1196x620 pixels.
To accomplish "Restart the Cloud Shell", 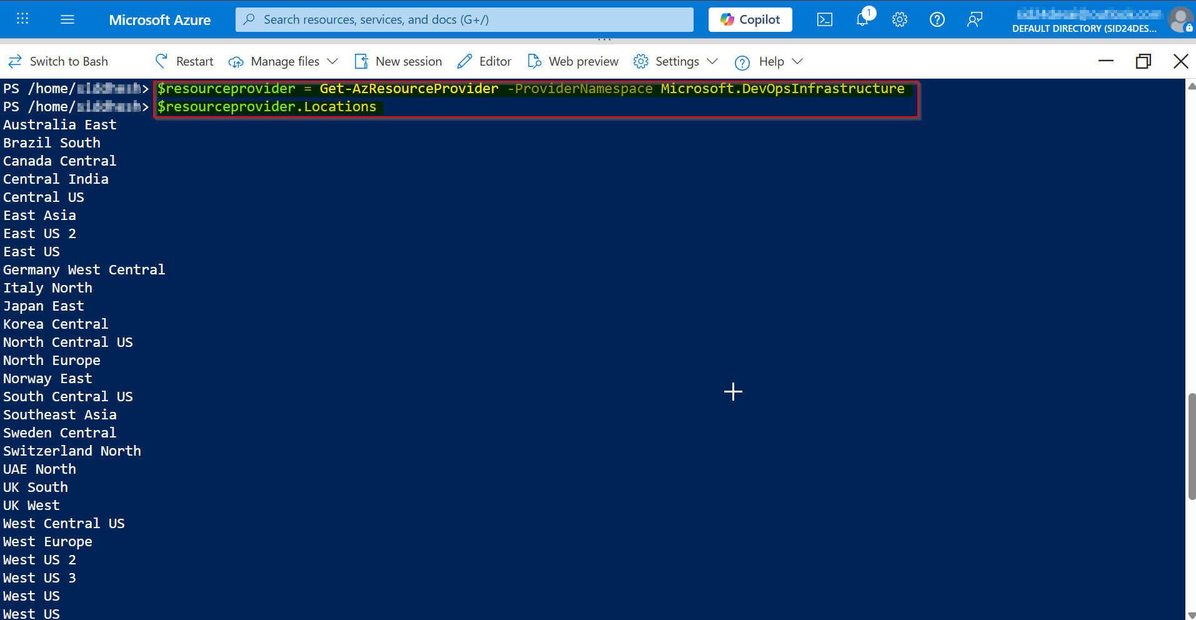I will (184, 61).
